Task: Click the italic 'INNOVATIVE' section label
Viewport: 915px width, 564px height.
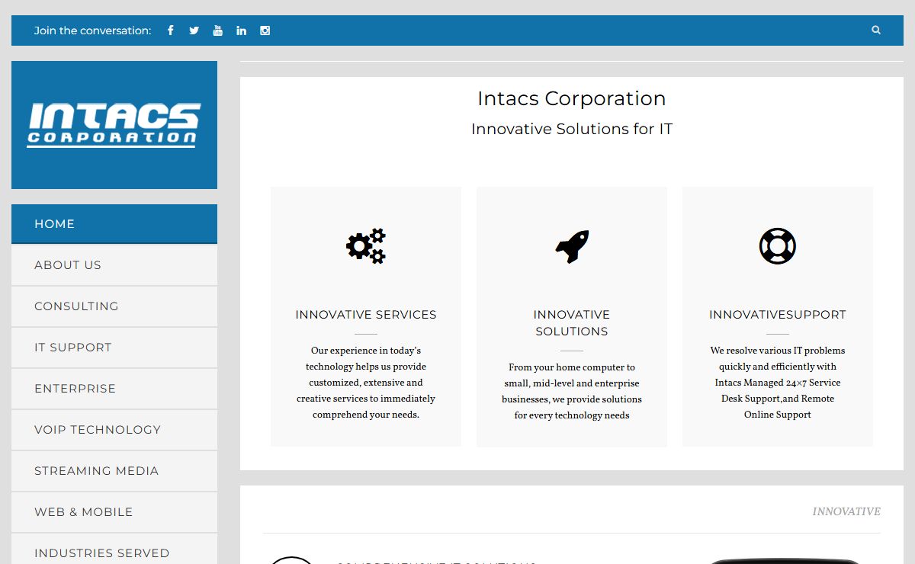Action: 846,511
